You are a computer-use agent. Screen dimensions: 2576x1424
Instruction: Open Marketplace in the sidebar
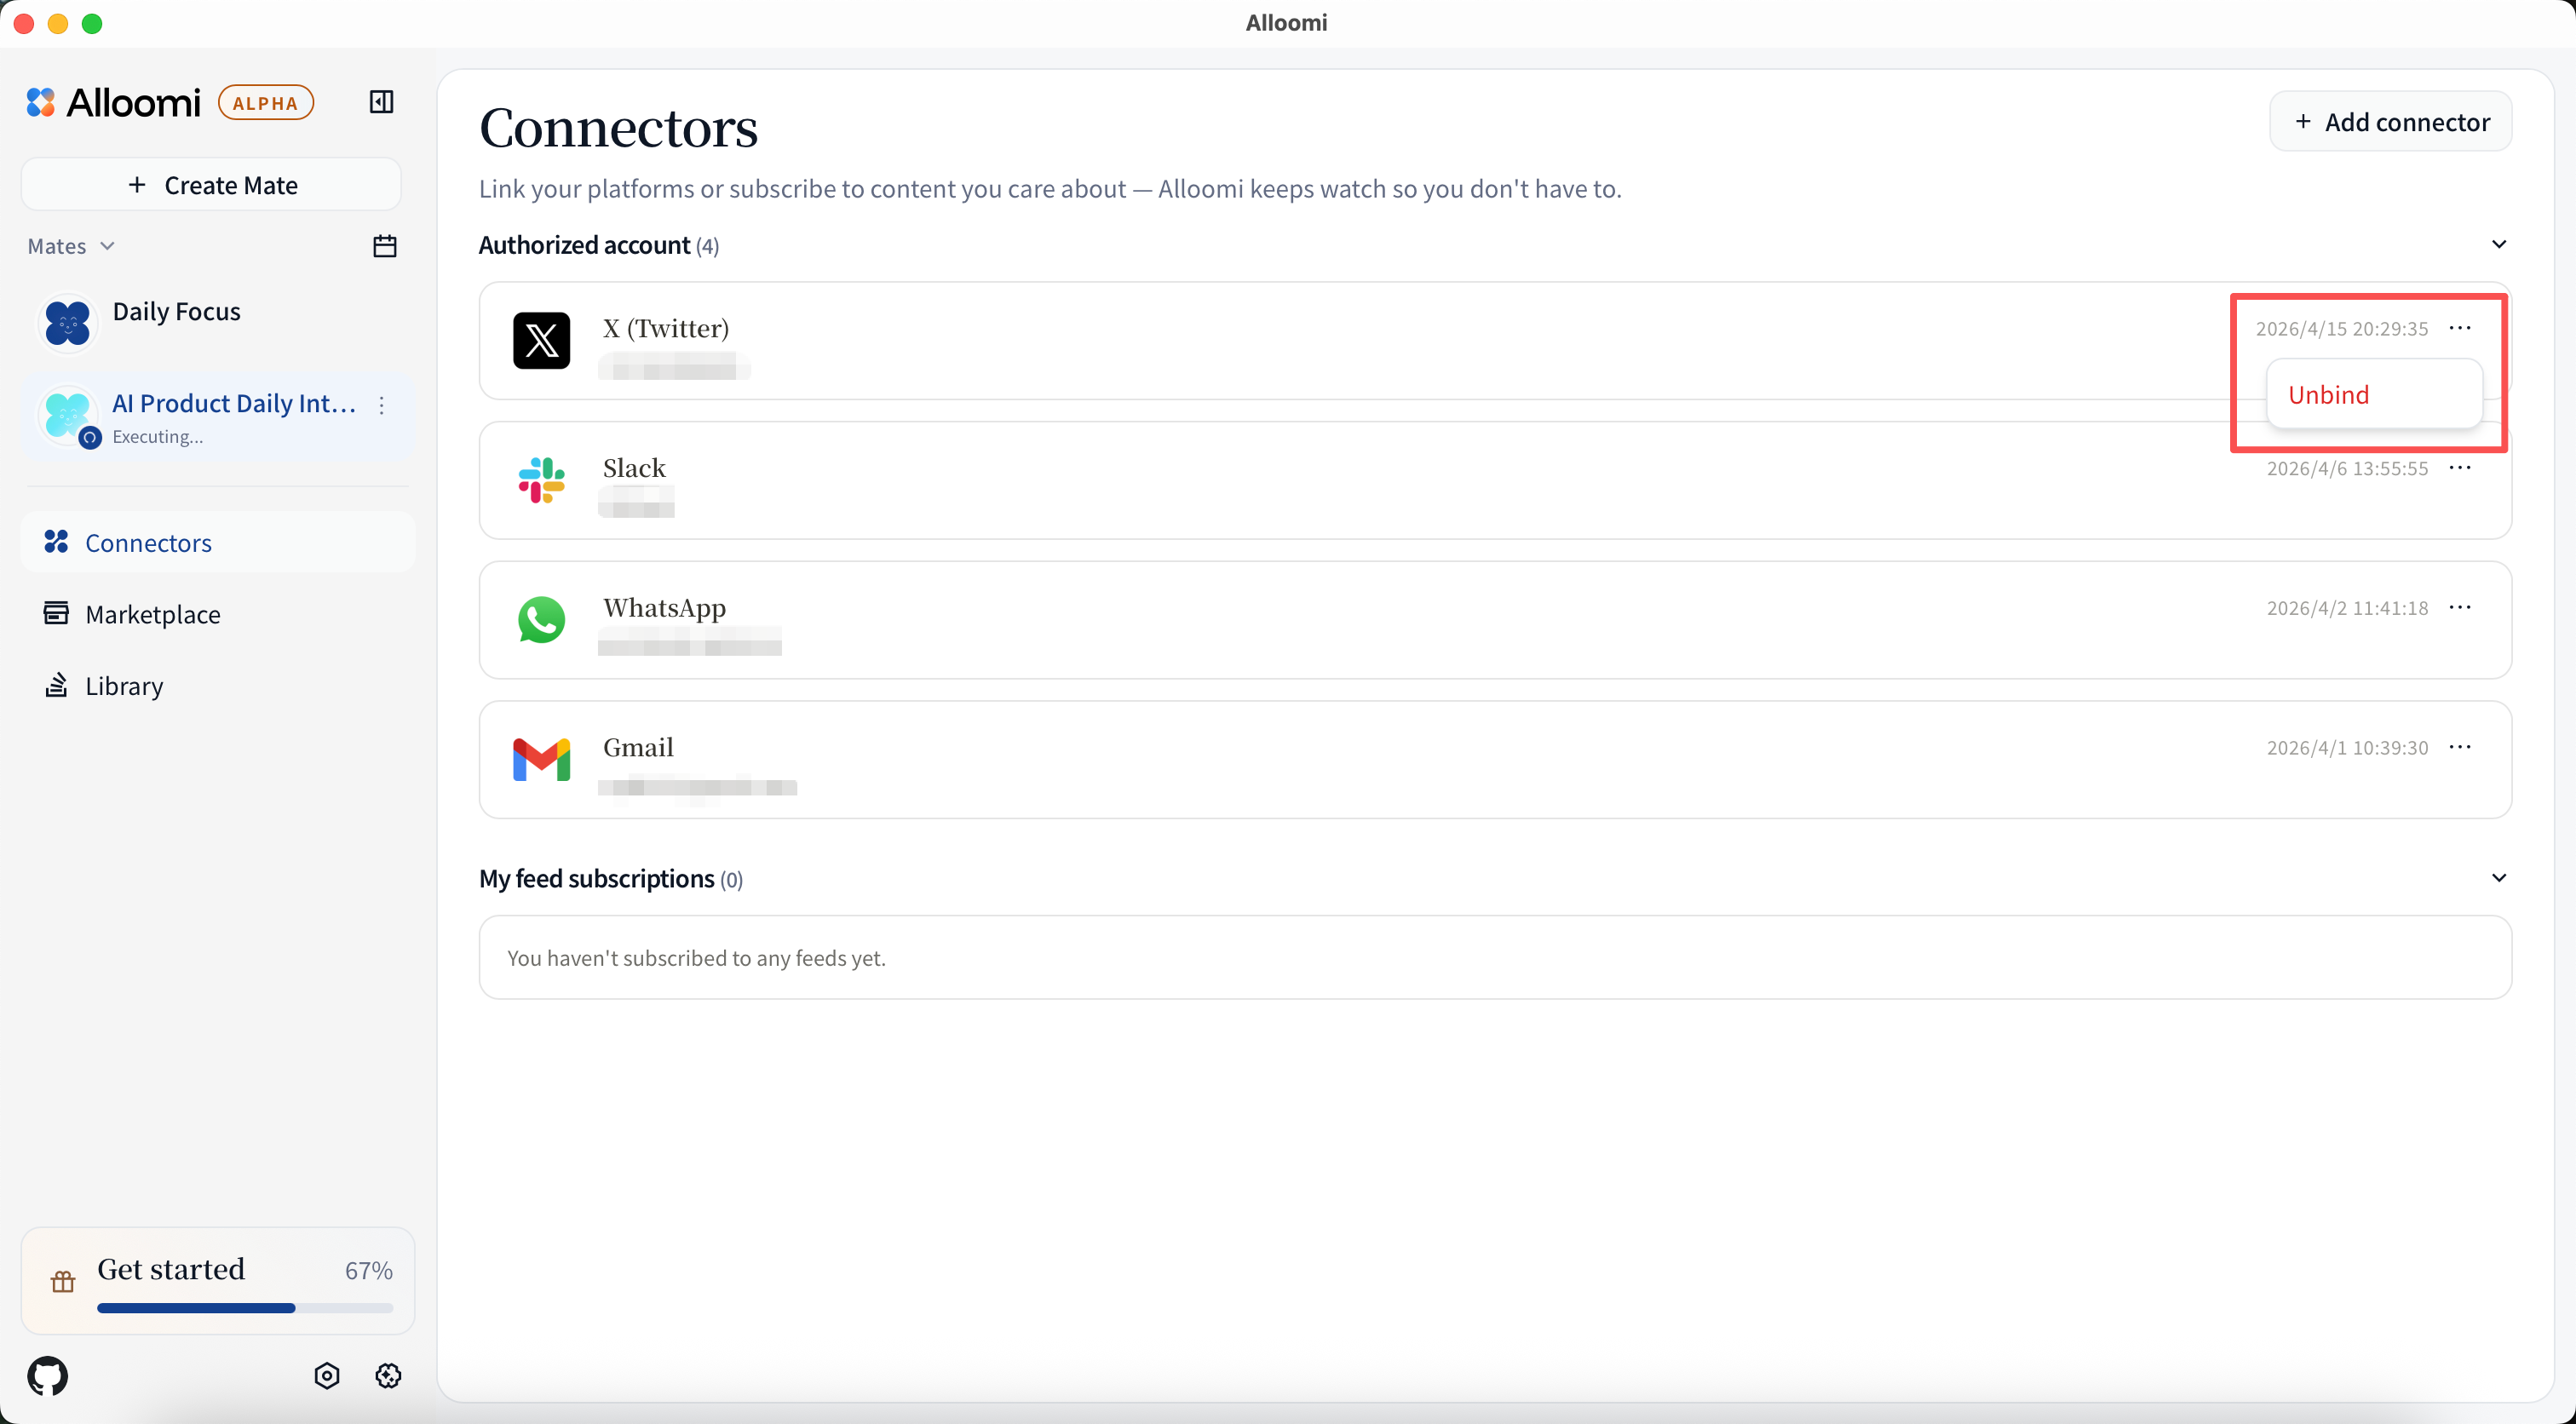[x=152, y=614]
